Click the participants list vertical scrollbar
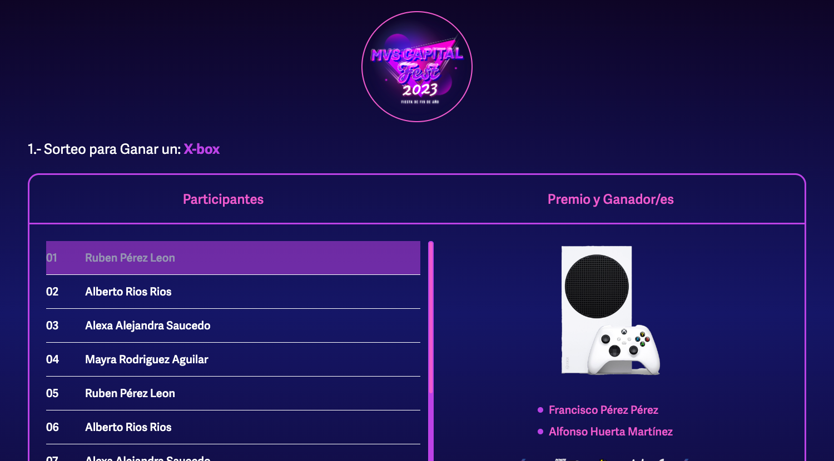This screenshot has width=834, height=461. coord(431,351)
